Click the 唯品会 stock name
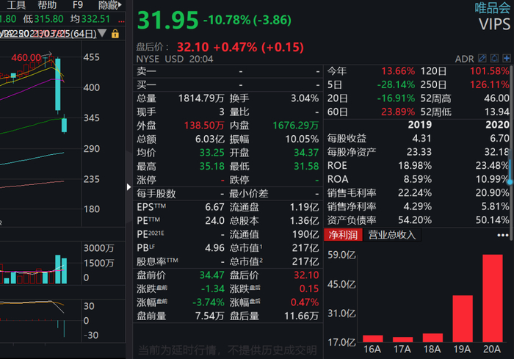 pos(491,9)
